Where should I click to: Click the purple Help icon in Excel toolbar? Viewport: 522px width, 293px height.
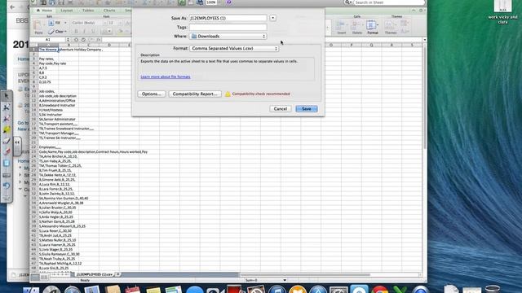pyautogui.click(x=228, y=2)
